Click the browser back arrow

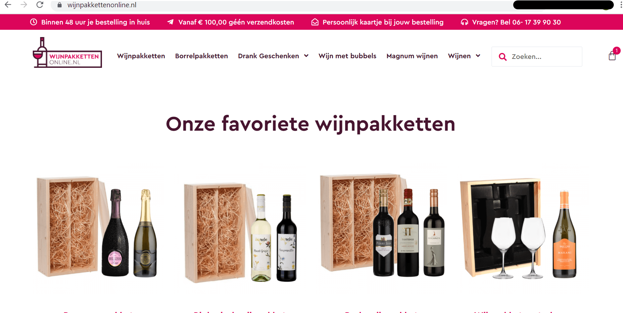click(x=8, y=5)
